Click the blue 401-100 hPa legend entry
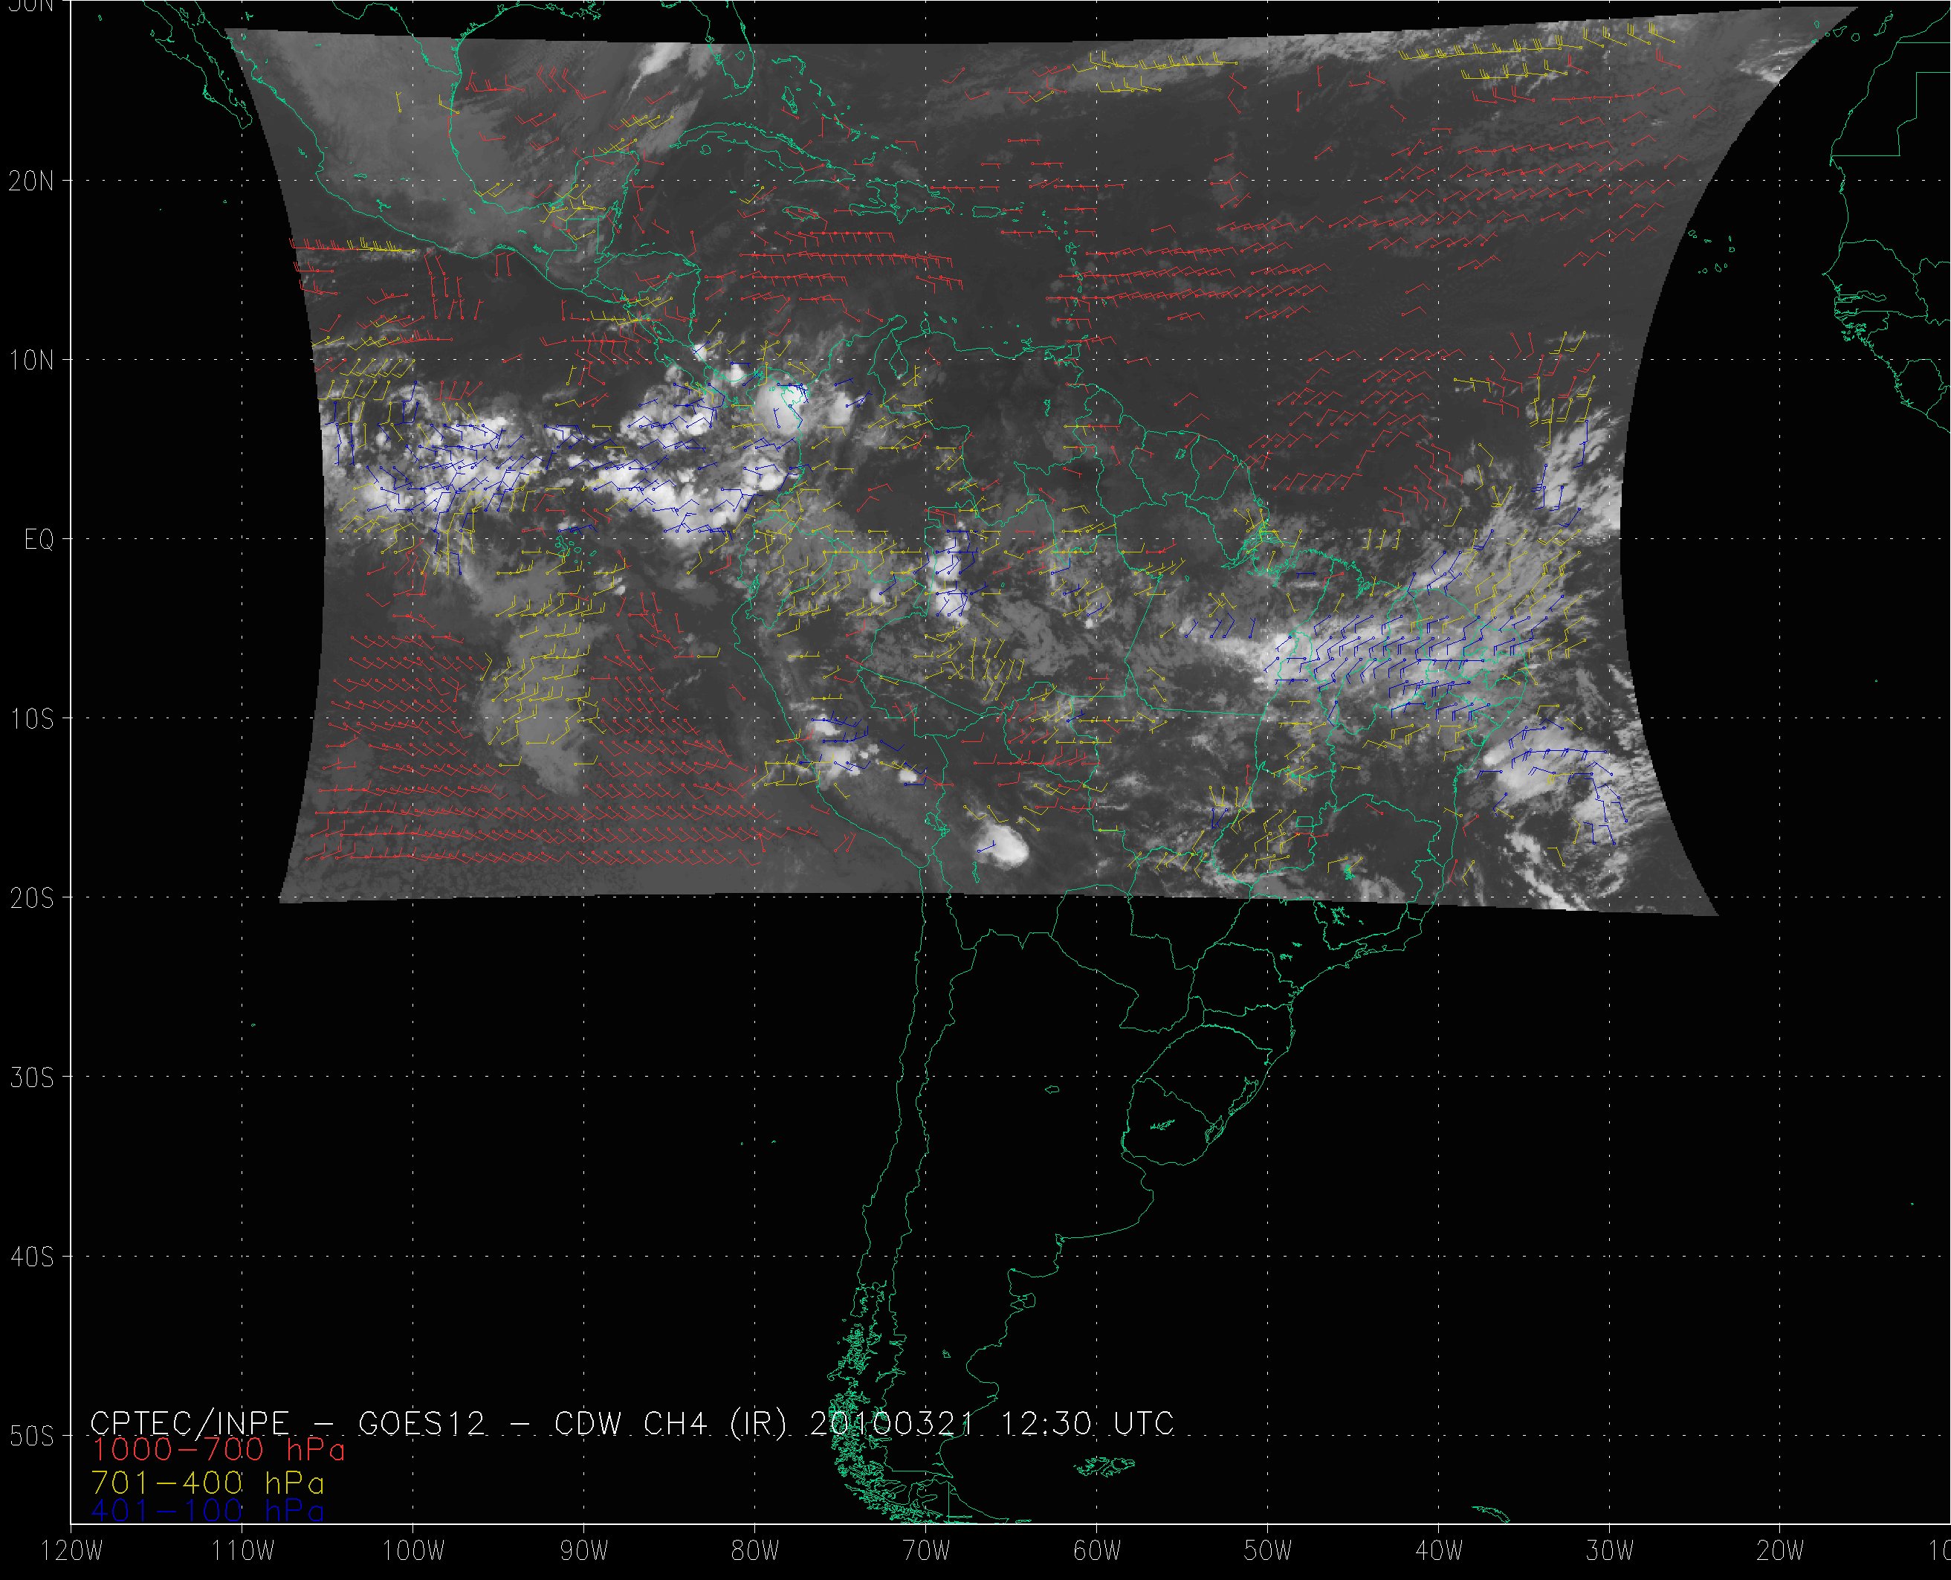The width and height of the screenshot is (1951, 1580). (207, 1510)
